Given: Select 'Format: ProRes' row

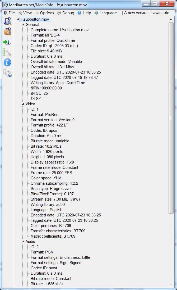Looking at the screenshot, I should click(44, 115).
